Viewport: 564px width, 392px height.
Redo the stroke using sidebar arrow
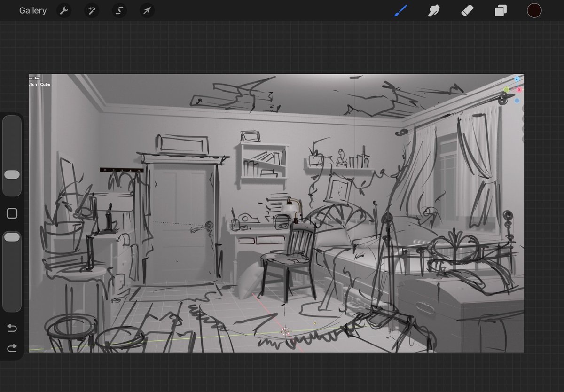[x=12, y=348]
